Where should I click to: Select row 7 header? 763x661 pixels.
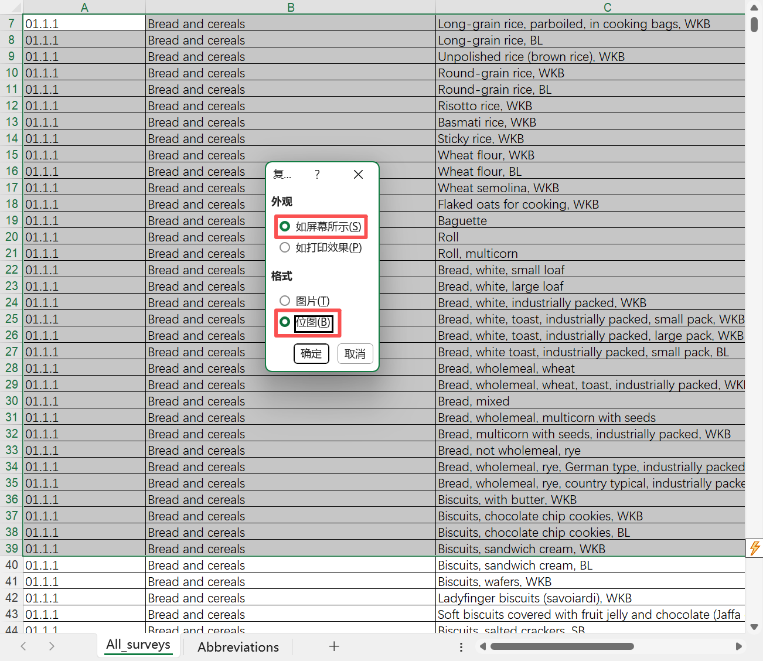11,23
